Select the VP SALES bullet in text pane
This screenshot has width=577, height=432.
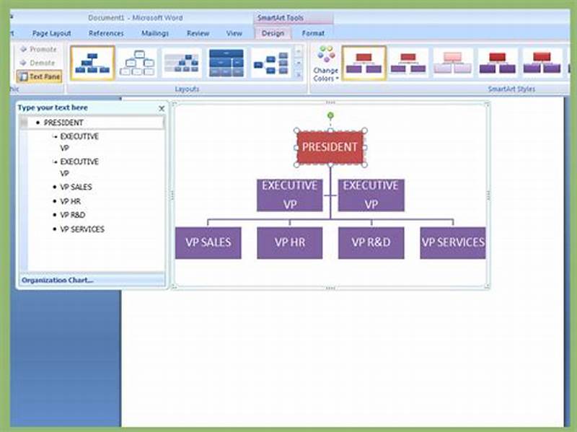click(76, 187)
